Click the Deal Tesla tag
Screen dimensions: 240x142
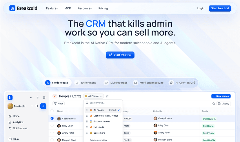pyautogui.click(x=208, y=133)
